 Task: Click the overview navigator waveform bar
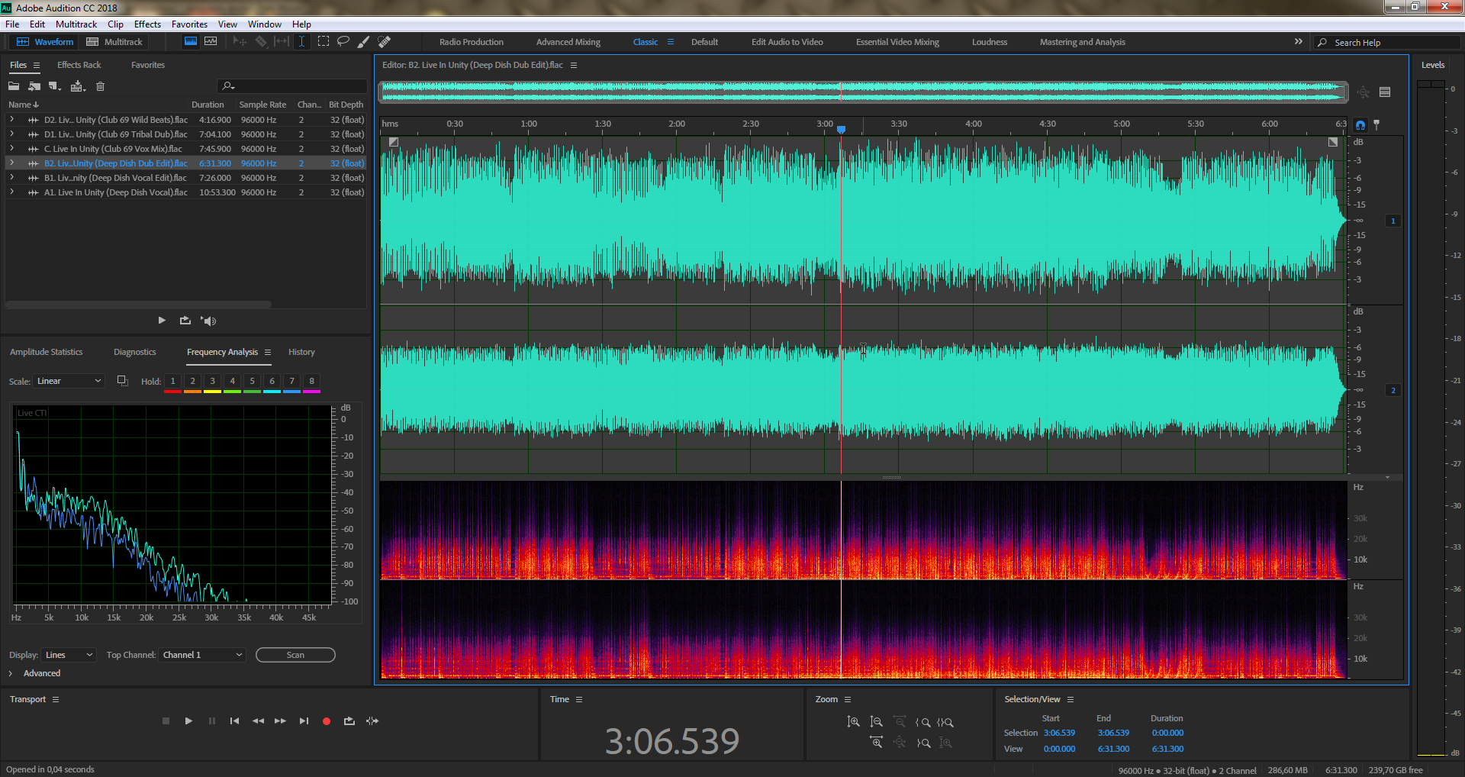pos(864,92)
